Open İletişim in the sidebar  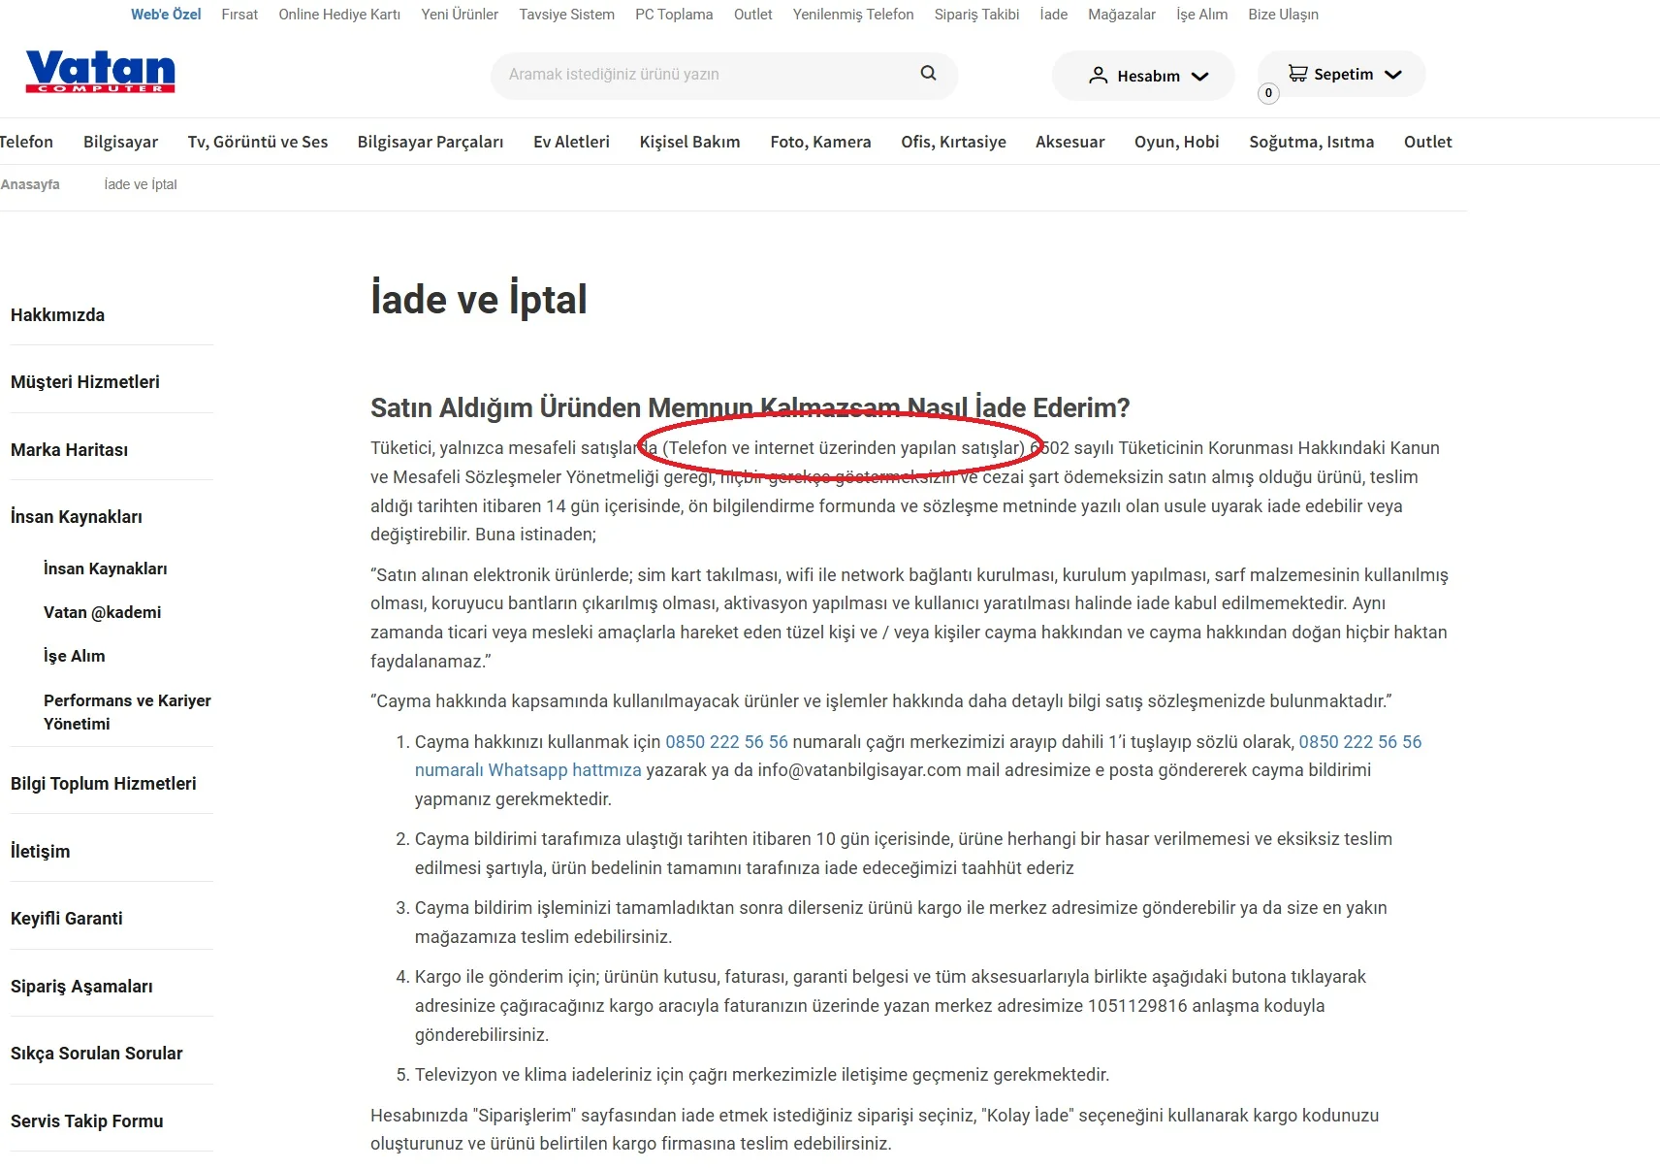pos(40,852)
